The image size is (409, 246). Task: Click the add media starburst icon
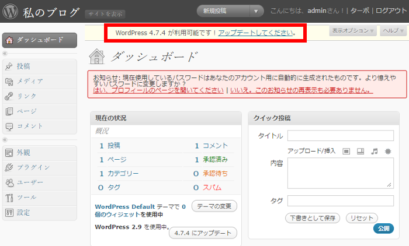tap(388, 151)
